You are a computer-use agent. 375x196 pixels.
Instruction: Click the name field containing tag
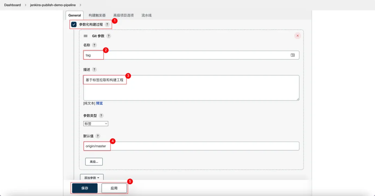[x=191, y=55]
